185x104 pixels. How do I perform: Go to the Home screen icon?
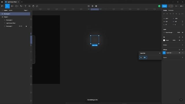[2, 2]
